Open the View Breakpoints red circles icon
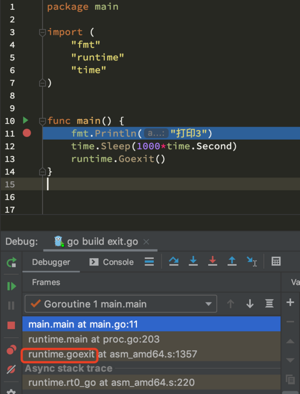Viewport: 300px width, 394px height. point(11,349)
